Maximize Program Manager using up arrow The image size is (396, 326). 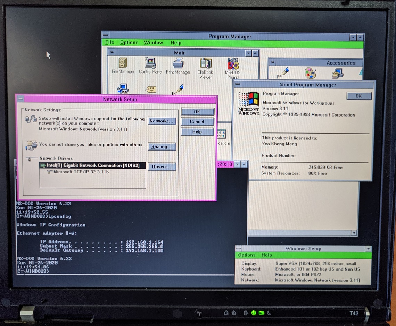tap(360, 37)
